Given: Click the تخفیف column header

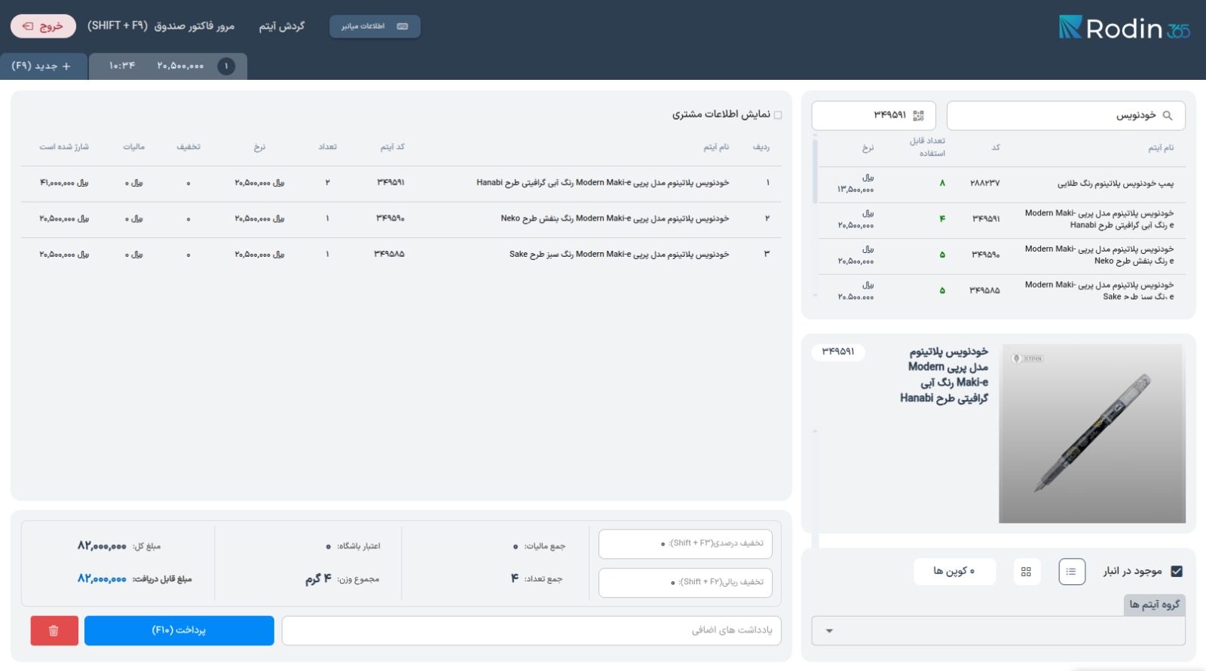Looking at the screenshot, I should point(188,148).
